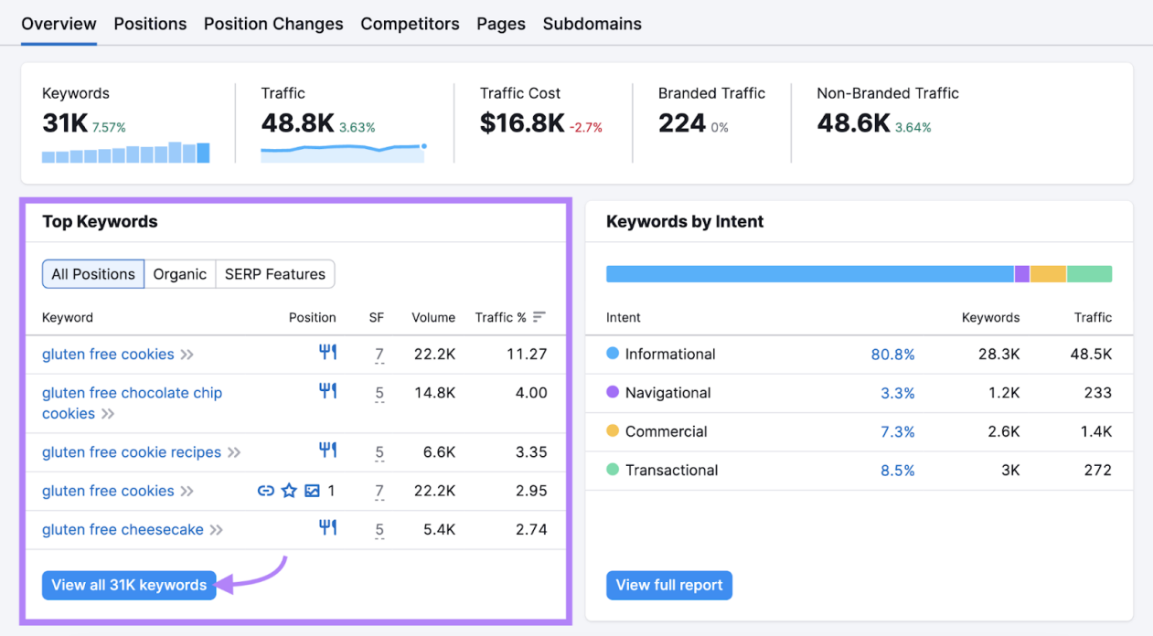This screenshot has width=1153, height=636.
Task: Click the 80.8% Informational percentage link
Action: click(892, 355)
